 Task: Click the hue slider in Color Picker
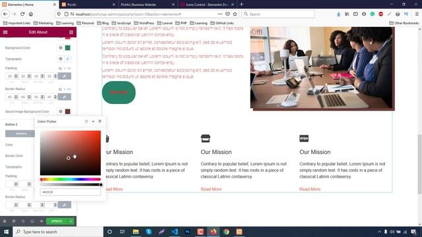pos(71,179)
